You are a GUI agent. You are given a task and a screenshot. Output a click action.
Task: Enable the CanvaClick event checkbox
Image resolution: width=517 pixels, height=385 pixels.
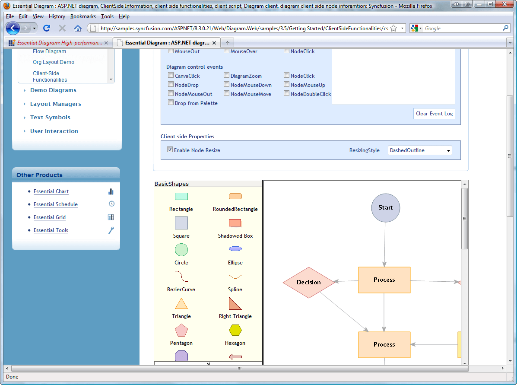click(171, 75)
